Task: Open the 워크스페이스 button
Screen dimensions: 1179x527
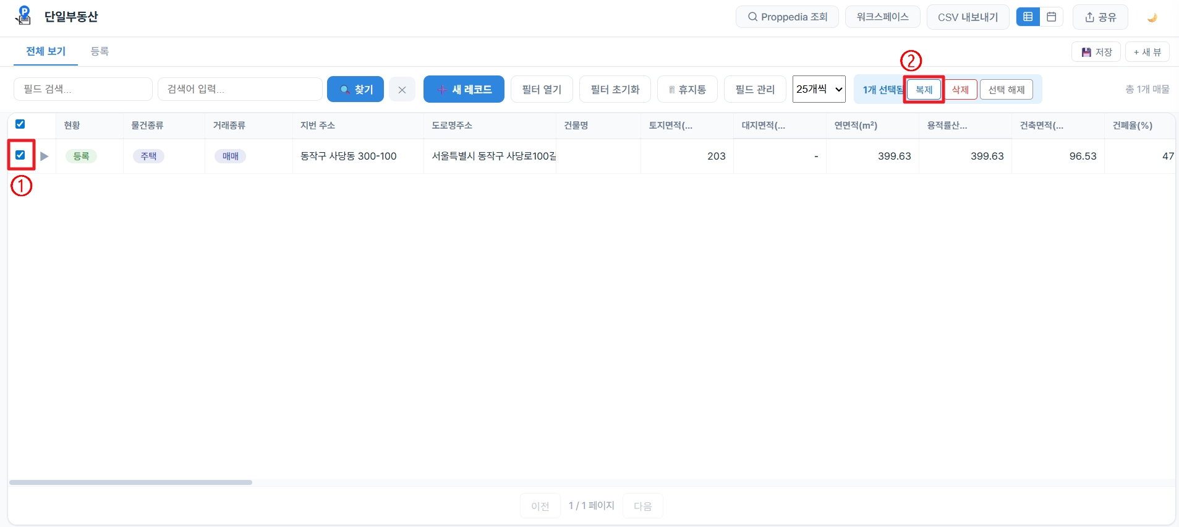Action: click(882, 17)
